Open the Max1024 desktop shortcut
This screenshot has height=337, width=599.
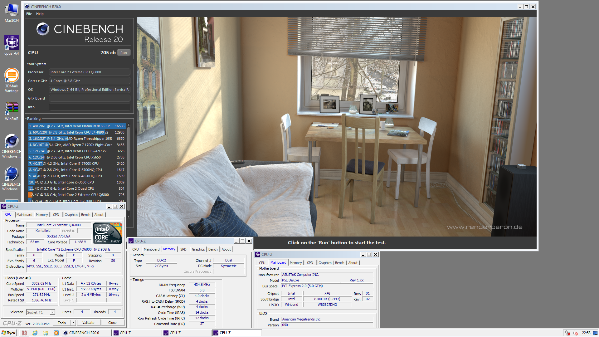pyautogui.click(x=12, y=12)
